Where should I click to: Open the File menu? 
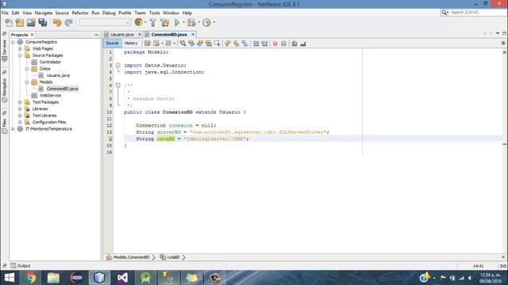(x=6, y=13)
